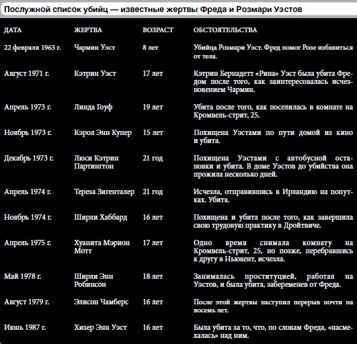The height and width of the screenshot is (344, 357).
Task: Click the victim name Чармин Уэст
Action: 95,47
